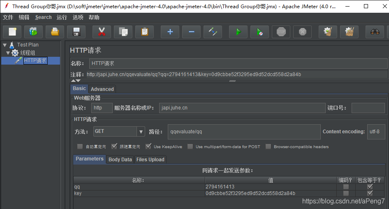
Task: Click the Clear results broom icon
Action: (328, 32)
